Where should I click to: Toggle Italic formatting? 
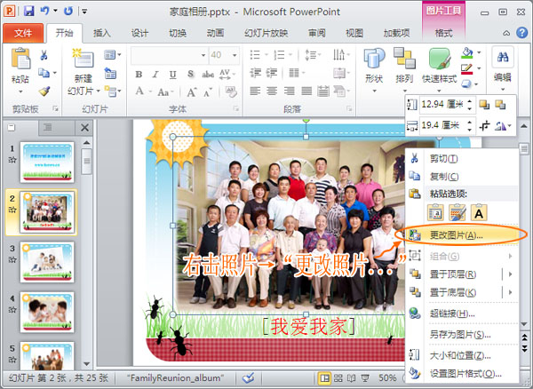[155, 74]
